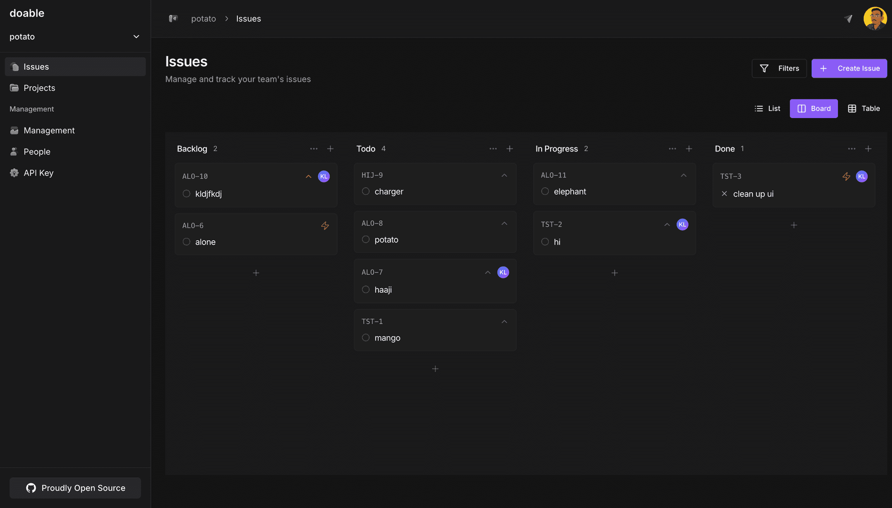Click the In Progress header plus icon
This screenshot has width=892, height=508.
689,149
